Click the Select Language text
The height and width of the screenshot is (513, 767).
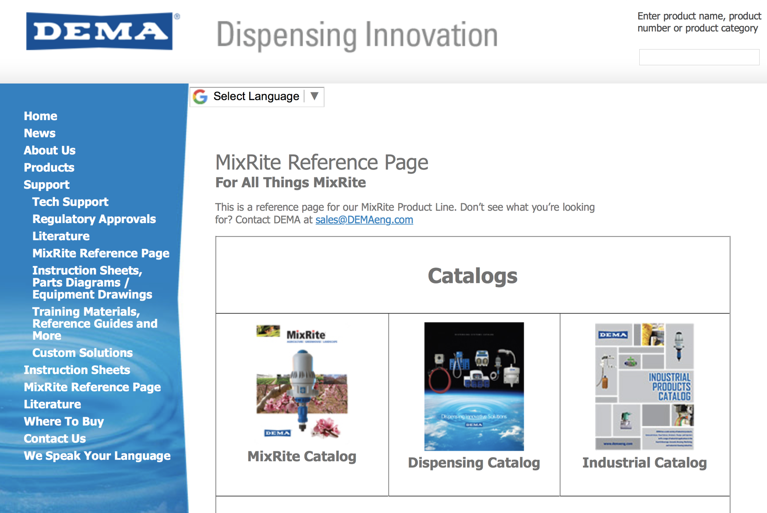[x=256, y=97]
